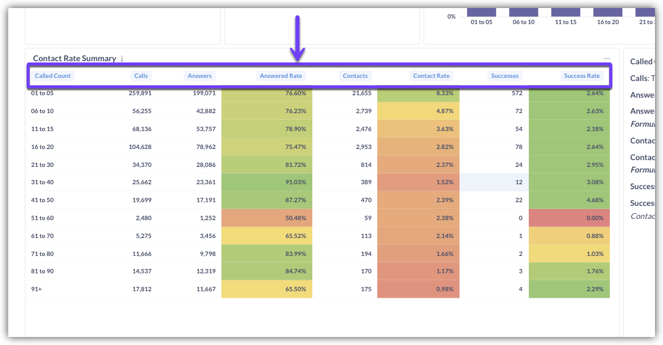Click the 91+ row label
The width and height of the screenshot is (663, 345).
36,289
